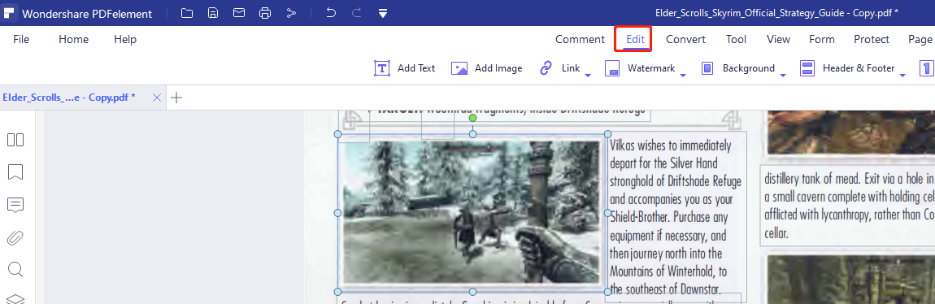Image resolution: width=935 pixels, height=304 pixels.
Task: Open the Search magnifier panel
Action: pos(15,270)
